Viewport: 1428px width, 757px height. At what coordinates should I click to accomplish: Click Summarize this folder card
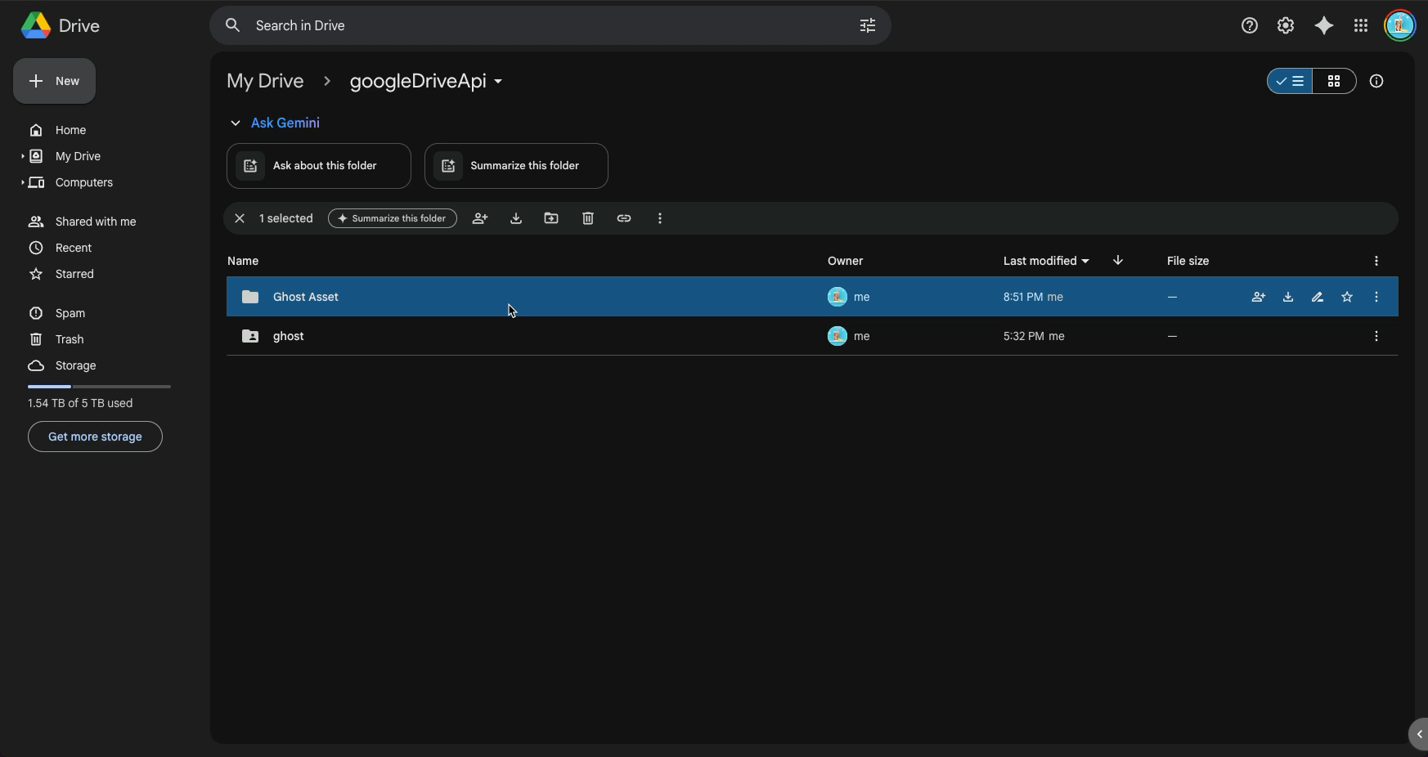[x=516, y=166]
